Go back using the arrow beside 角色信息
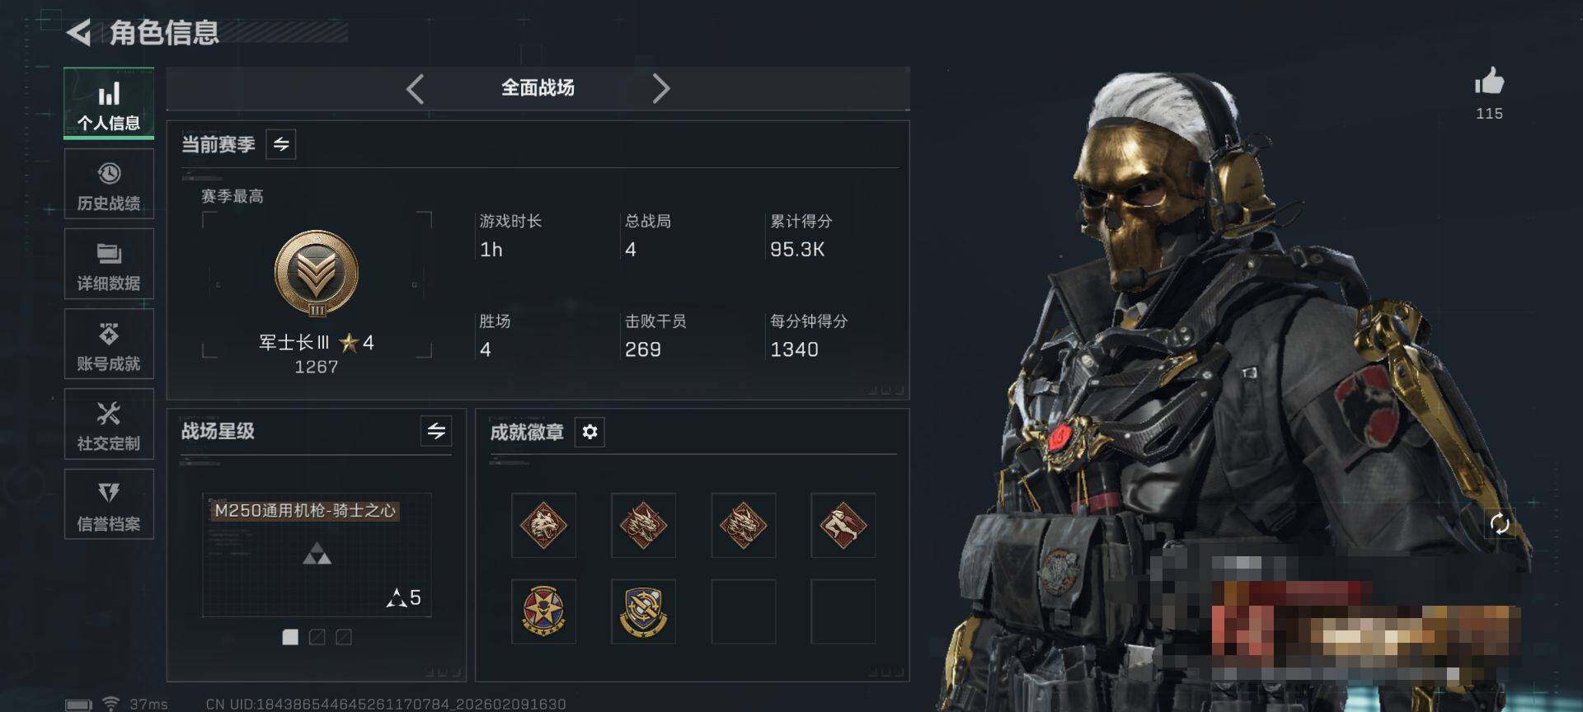Screen dimensions: 1583x712 (x=78, y=33)
